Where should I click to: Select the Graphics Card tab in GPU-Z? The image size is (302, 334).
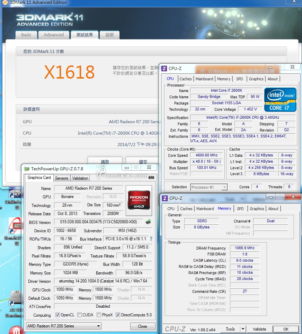point(39,178)
